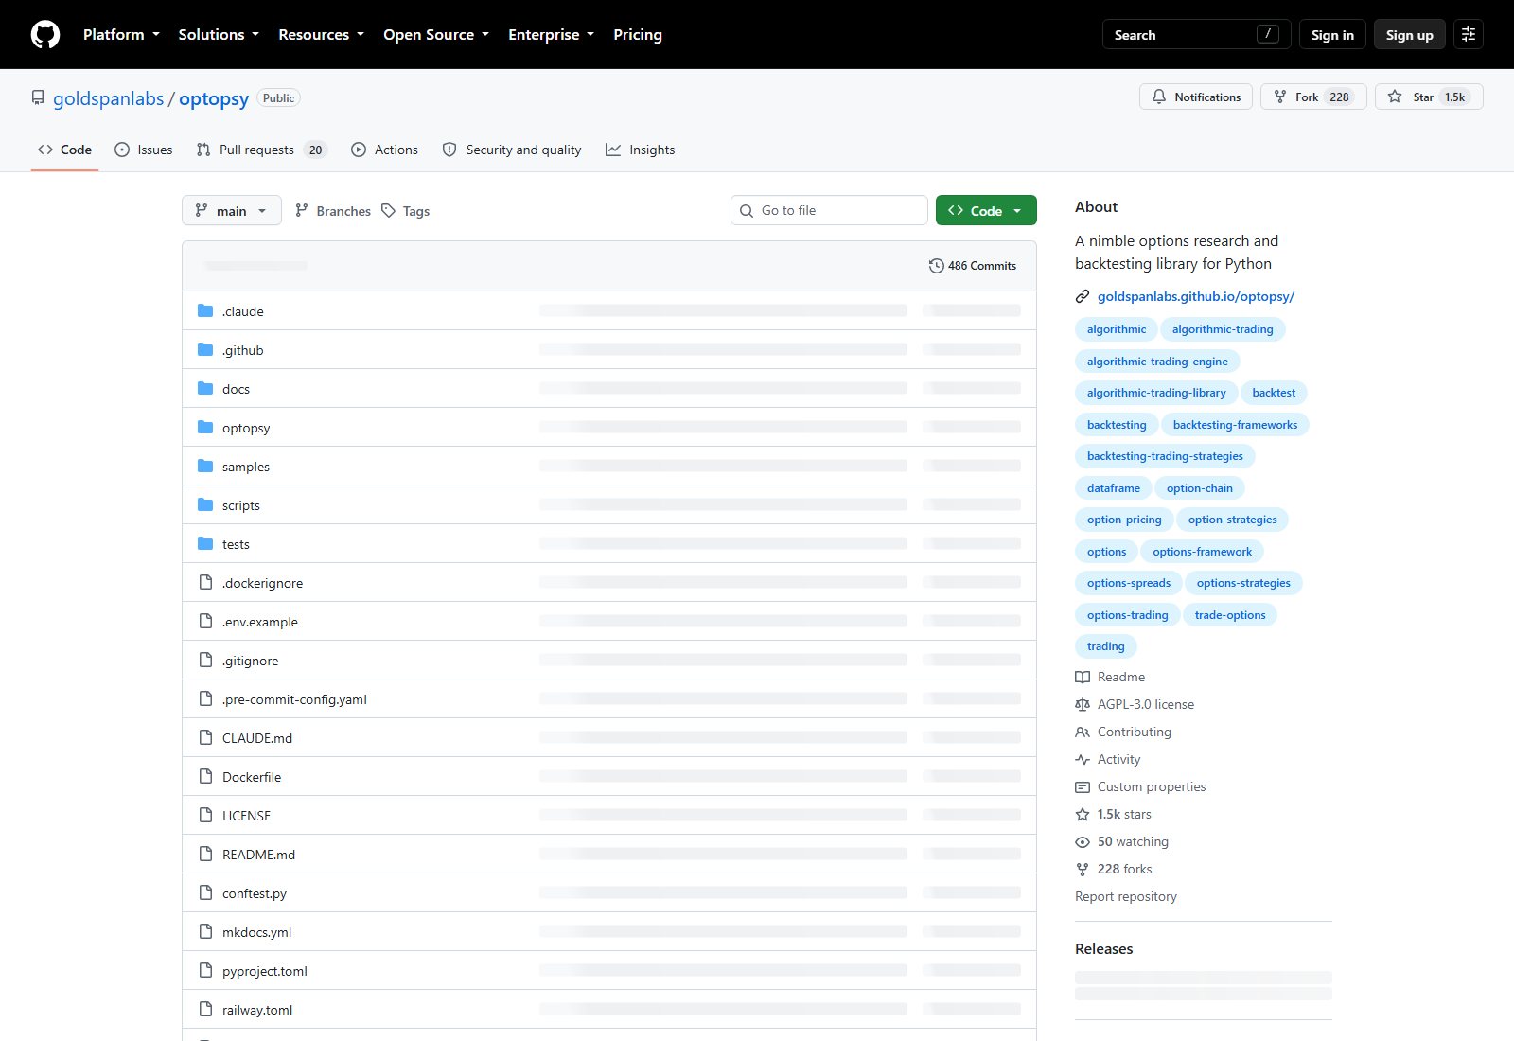Click the docs folder icon
The width and height of the screenshot is (1514, 1041).
coord(205,388)
